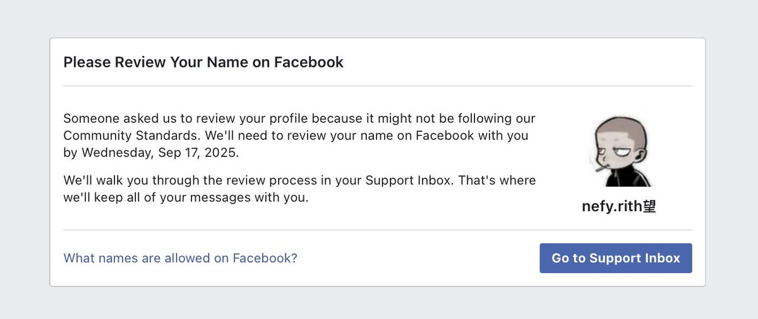Click the empty white space beside the heading
758x319 pixels.
coord(518,62)
